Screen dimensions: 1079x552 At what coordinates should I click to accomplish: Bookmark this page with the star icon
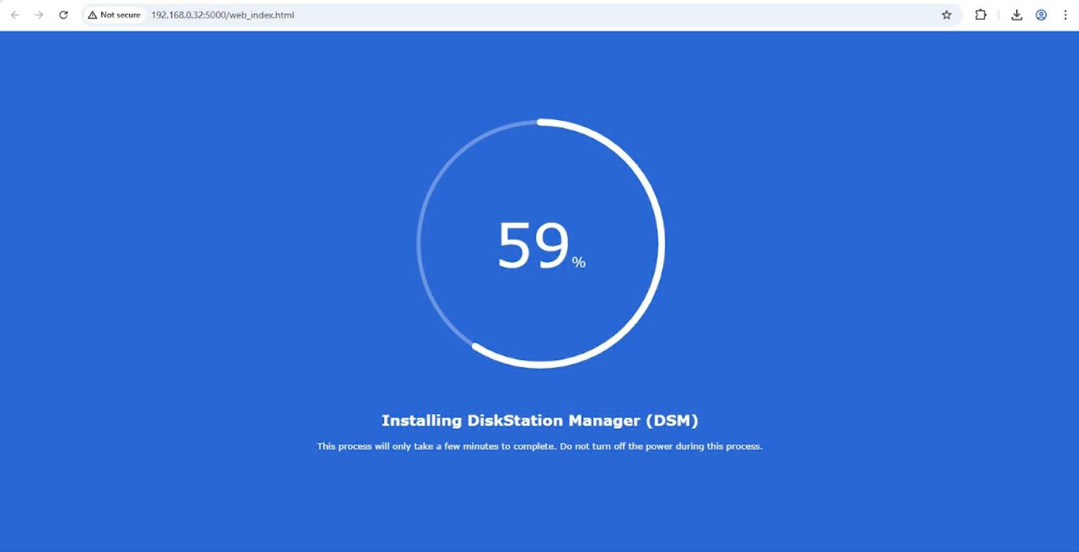pos(946,14)
